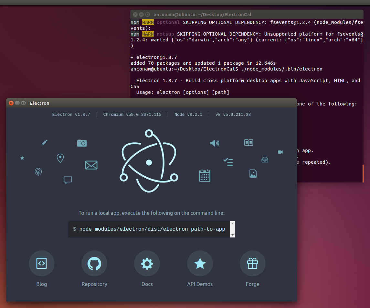
Task: Close the Electron window
Action: [11, 103]
